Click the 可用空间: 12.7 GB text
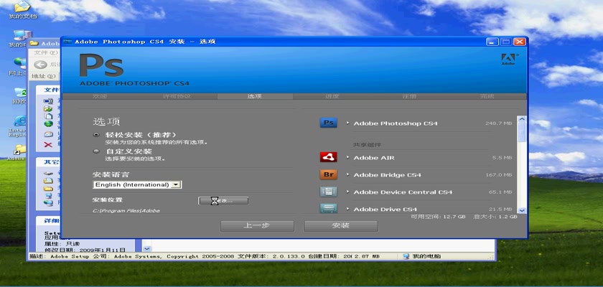This screenshot has height=287, width=603. coord(438,217)
